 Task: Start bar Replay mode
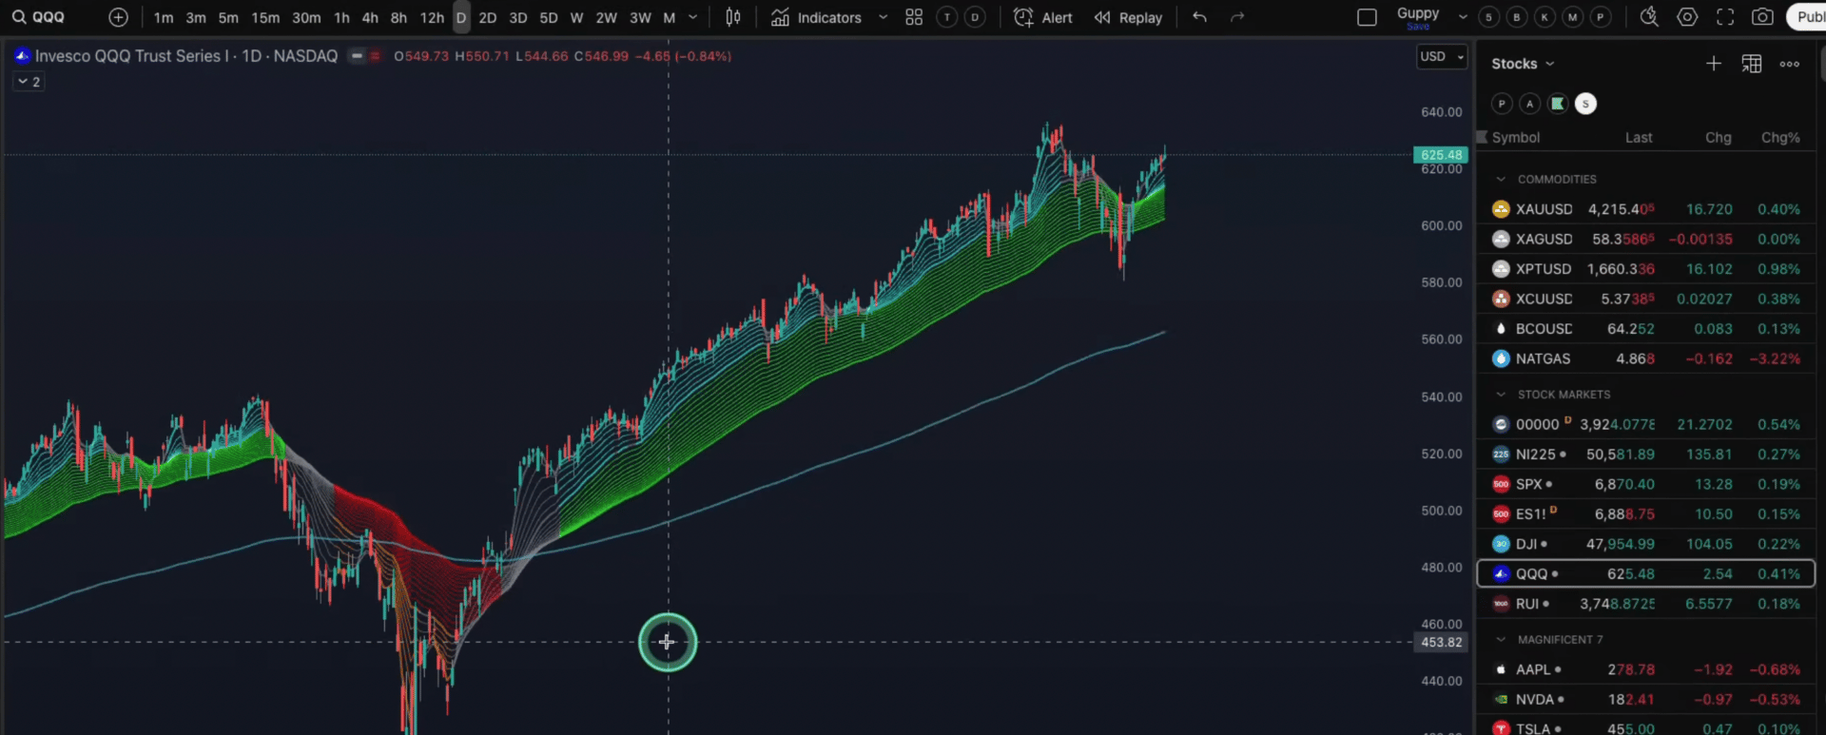1128,17
